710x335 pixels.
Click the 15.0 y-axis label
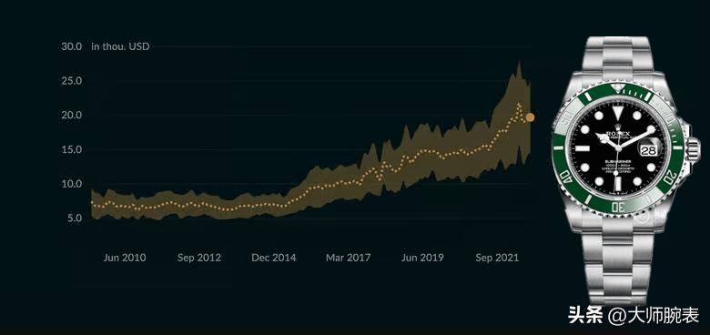72,149
